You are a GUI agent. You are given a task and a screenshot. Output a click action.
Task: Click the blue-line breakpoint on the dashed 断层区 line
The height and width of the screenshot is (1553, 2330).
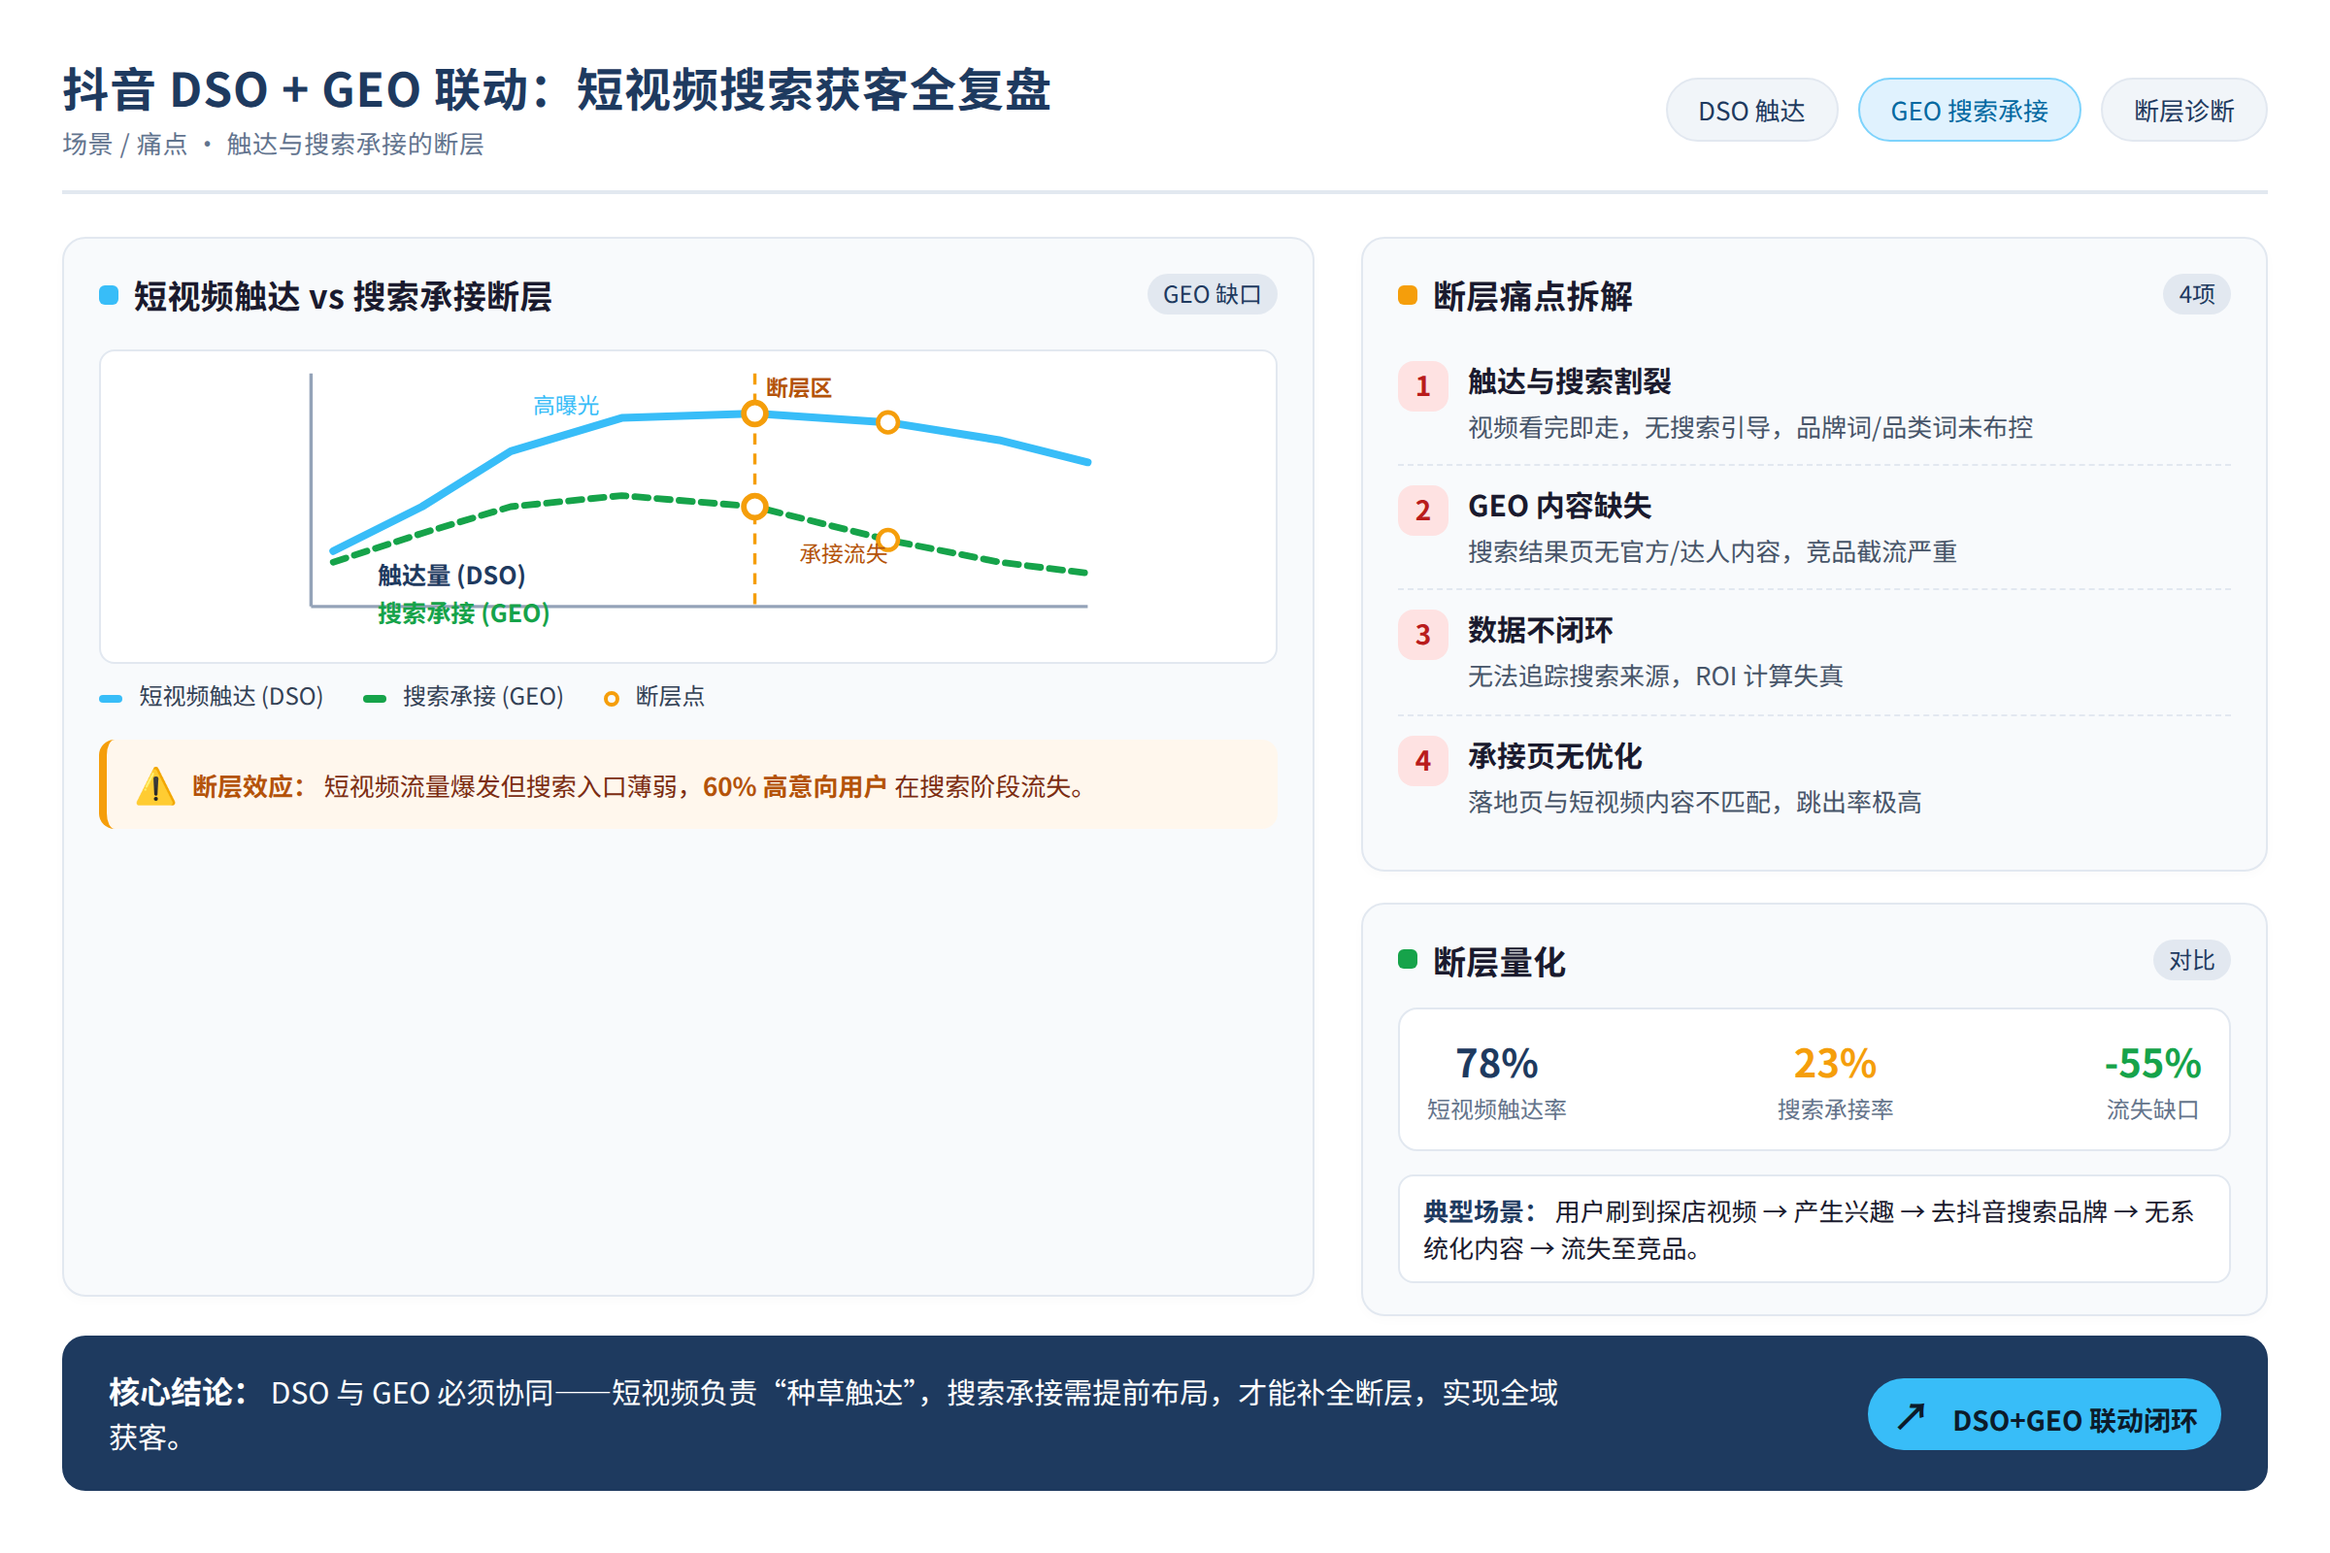754,414
